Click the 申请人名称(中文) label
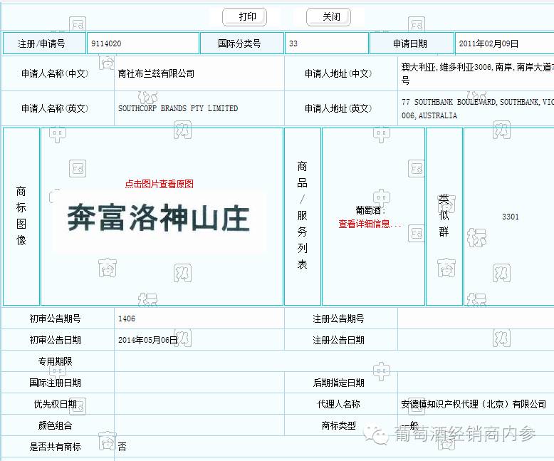The width and height of the screenshot is (554, 461). [x=55, y=73]
